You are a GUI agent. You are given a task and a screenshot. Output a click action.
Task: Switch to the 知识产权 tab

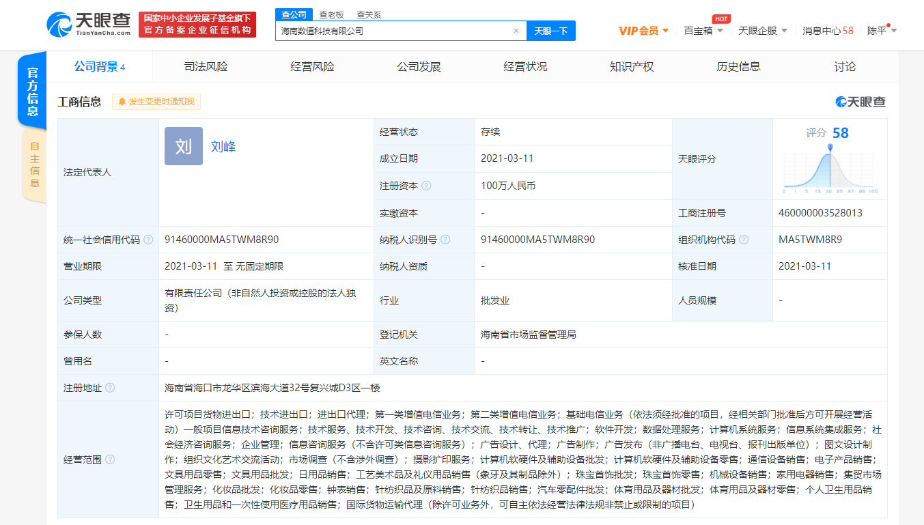[632, 67]
